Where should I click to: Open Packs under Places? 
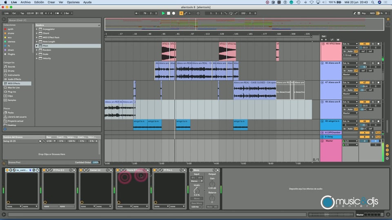pyautogui.click(x=11, y=113)
